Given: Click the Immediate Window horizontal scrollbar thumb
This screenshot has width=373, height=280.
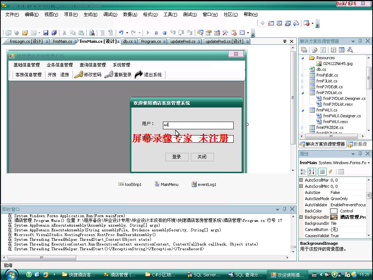Looking at the screenshot, I should point(42,257).
